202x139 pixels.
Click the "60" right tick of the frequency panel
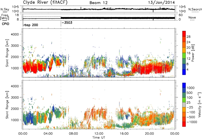181,15
